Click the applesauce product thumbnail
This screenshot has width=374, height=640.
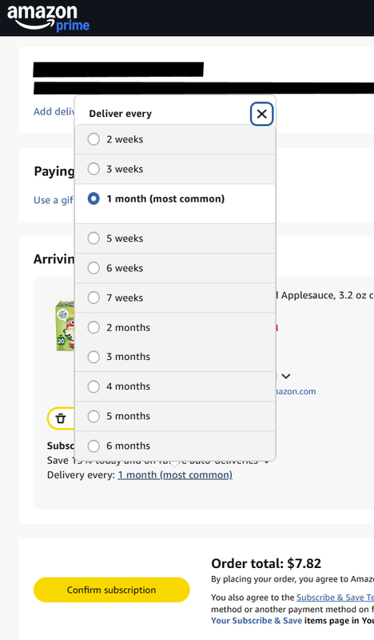tap(65, 326)
